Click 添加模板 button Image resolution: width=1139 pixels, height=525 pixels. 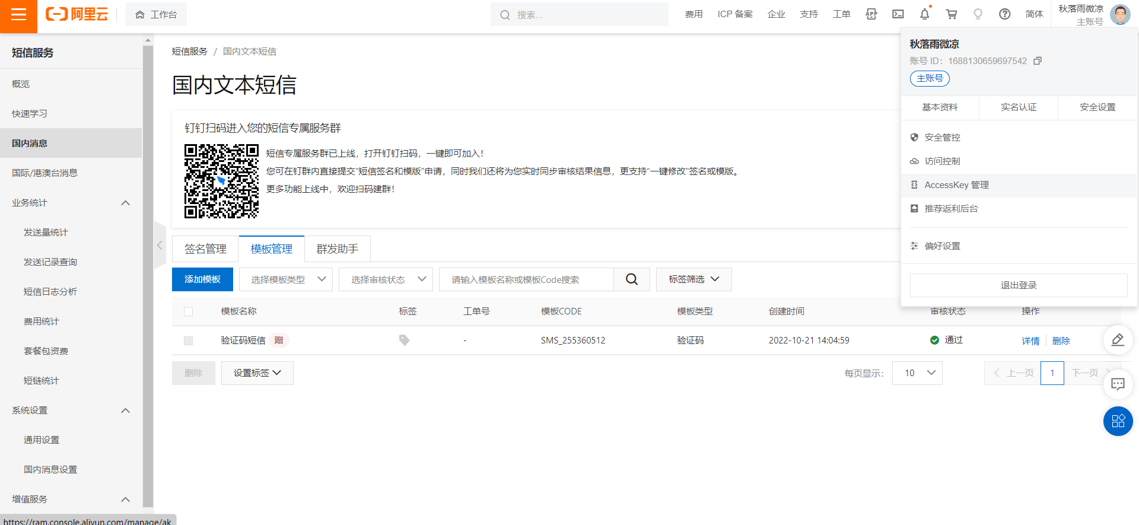click(x=202, y=279)
